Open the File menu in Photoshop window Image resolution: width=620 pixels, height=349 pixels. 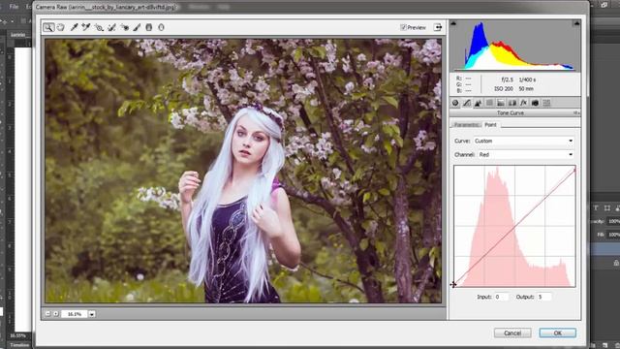tap(14, 7)
